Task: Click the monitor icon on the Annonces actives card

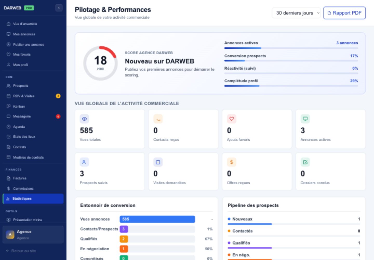Action: 305,119
